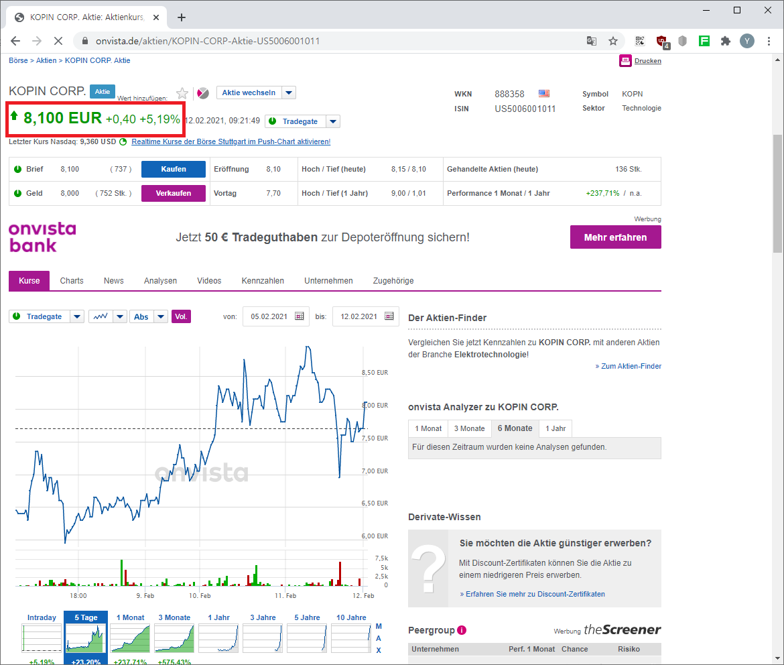The width and height of the screenshot is (784, 665).
Task: Open the Chrome three-dot menu
Action: tap(769, 41)
